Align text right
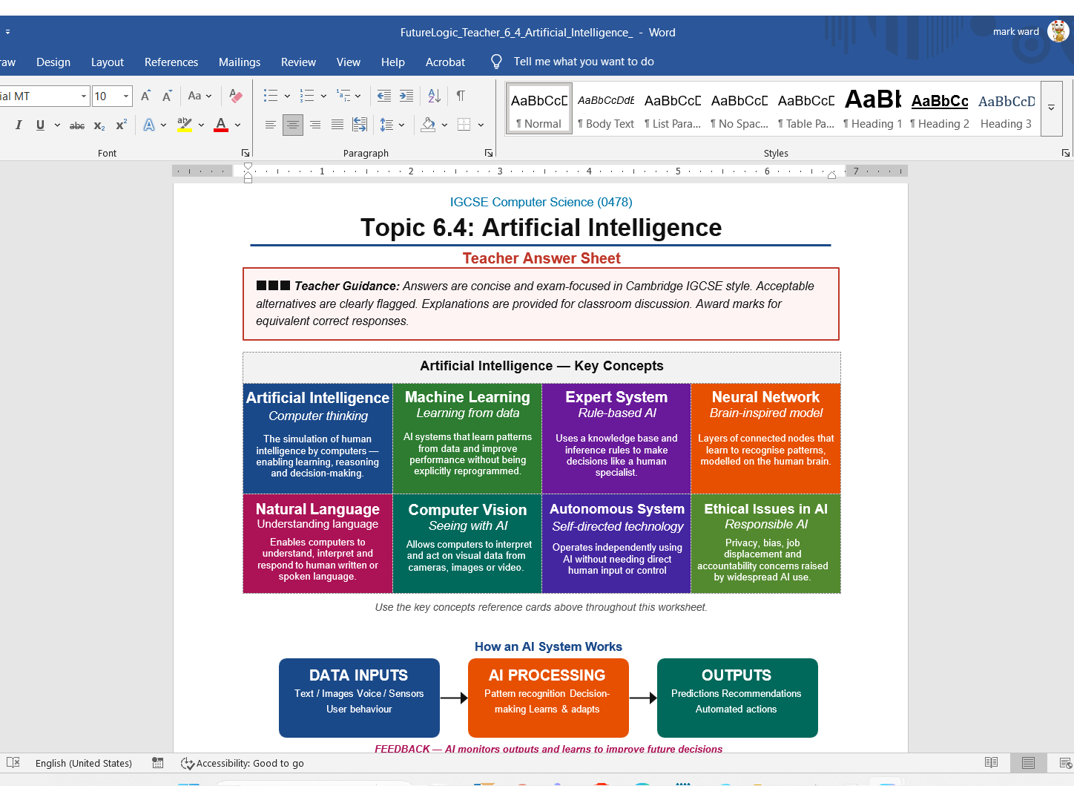This screenshot has height=806, width=1074. (x=315, y=125)
